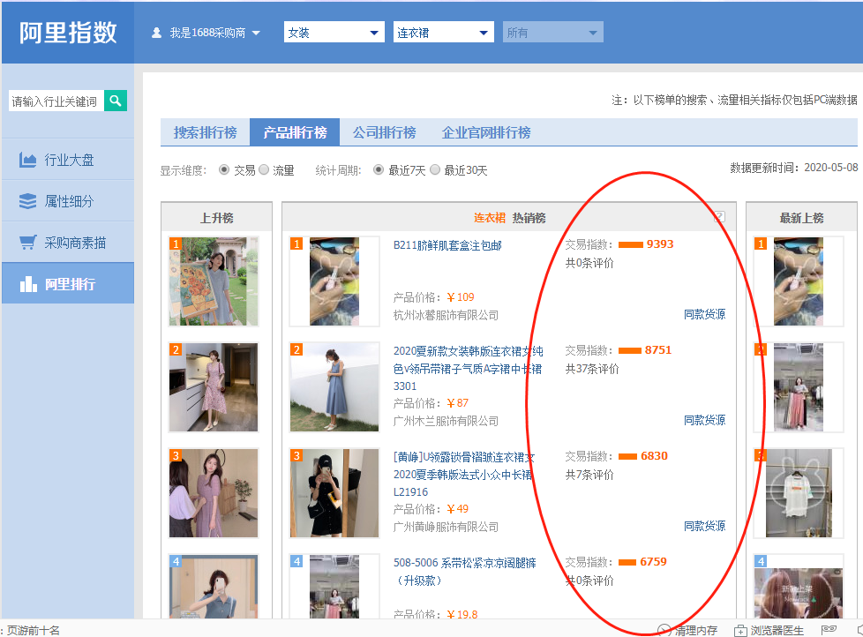Click company name 广州木兰服饰有限公司
The width and height of the screenshot is (863, 637).
[446, 421]
